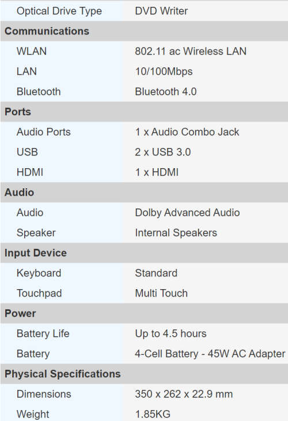Select the Input Device section header
The width and height of the screenshot is (288, 421).
(144, 253)
